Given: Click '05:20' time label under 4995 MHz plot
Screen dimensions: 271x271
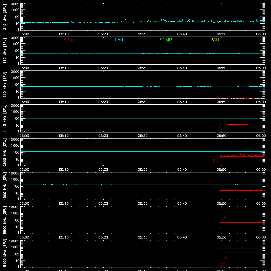Looking at the screenshot, I should pyautogui.click(x=103, y=204).
